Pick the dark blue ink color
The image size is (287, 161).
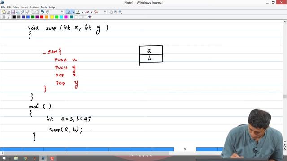click(23, 17)
